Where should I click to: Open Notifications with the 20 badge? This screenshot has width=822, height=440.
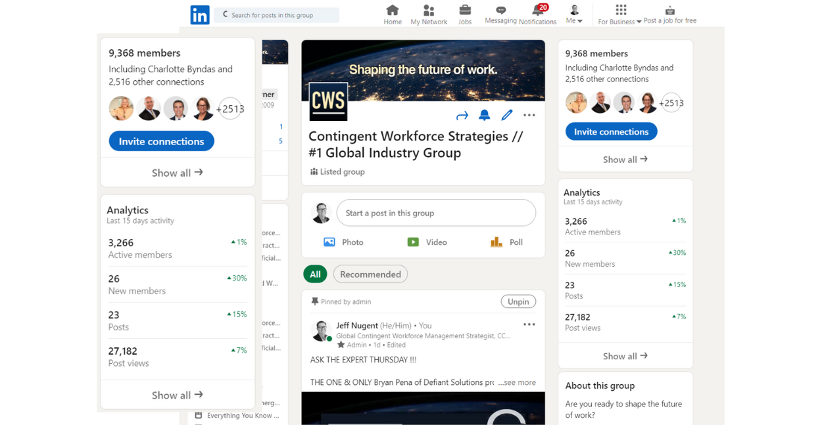[x=538, y=14]
